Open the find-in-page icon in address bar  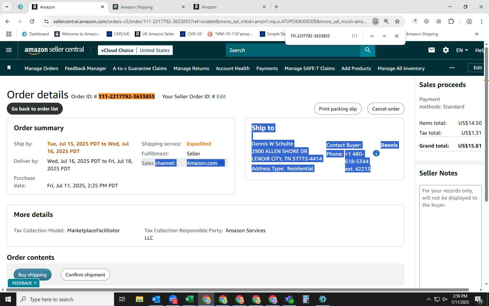pos(375,21)
